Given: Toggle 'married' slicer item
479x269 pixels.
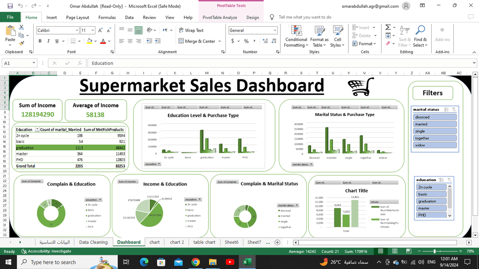Looking at the screenshot, I should tap(435, 124).
